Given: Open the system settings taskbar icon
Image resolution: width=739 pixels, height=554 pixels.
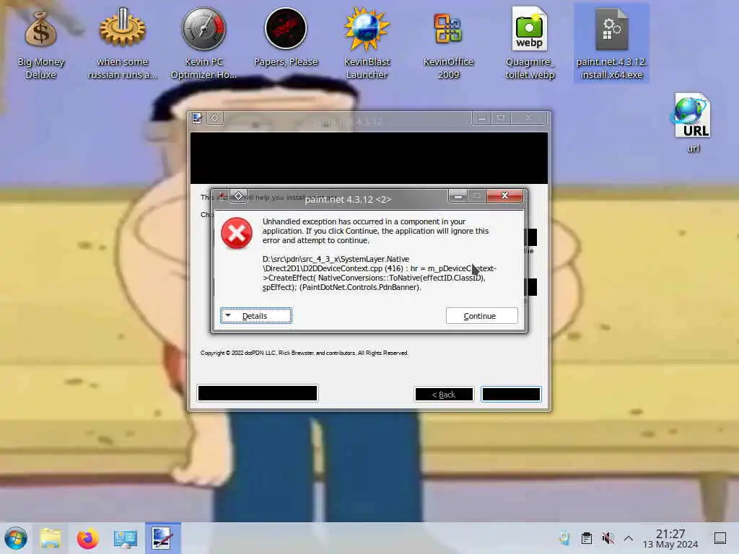Looking at the screenshot, I should click(125, 538).
